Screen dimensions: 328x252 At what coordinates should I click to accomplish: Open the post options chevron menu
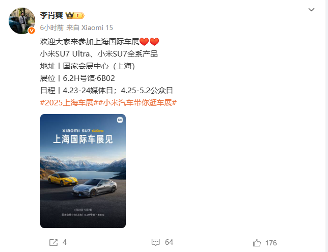(x=311, y=10)
